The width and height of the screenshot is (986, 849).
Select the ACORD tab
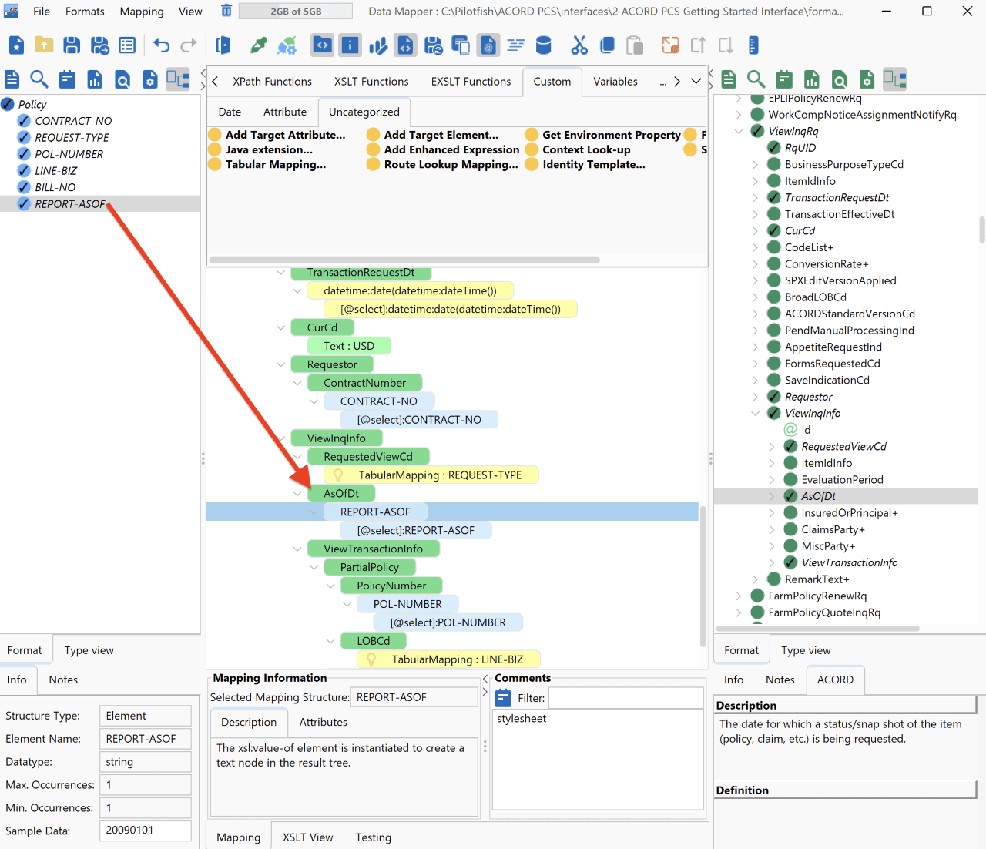(x=835, y=680)
